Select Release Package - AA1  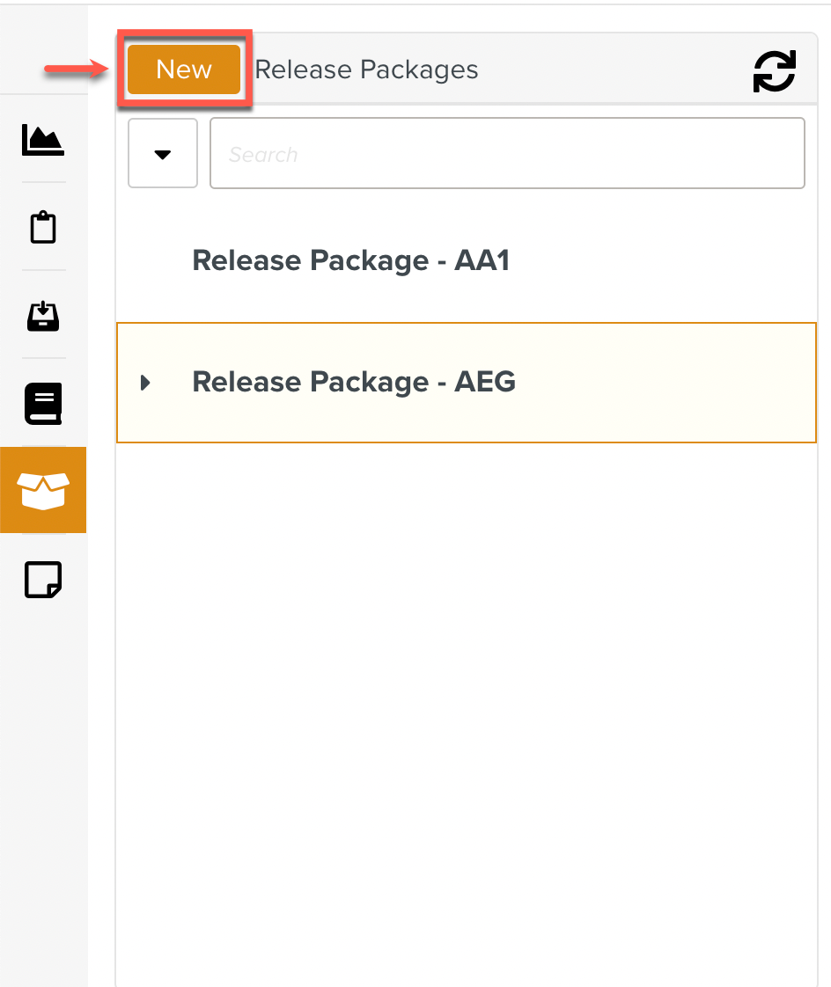click(350, 261)
